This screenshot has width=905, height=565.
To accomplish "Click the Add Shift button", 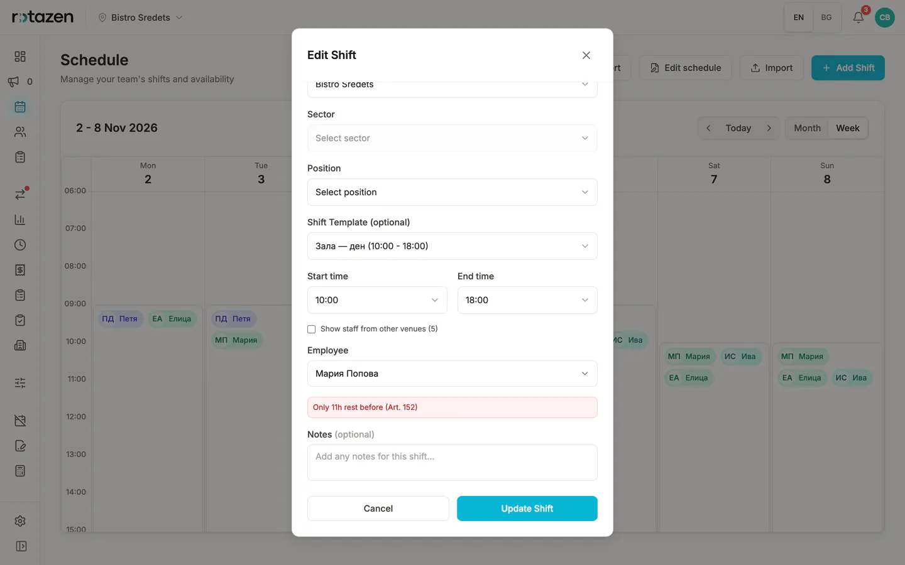I will (848, 68).
